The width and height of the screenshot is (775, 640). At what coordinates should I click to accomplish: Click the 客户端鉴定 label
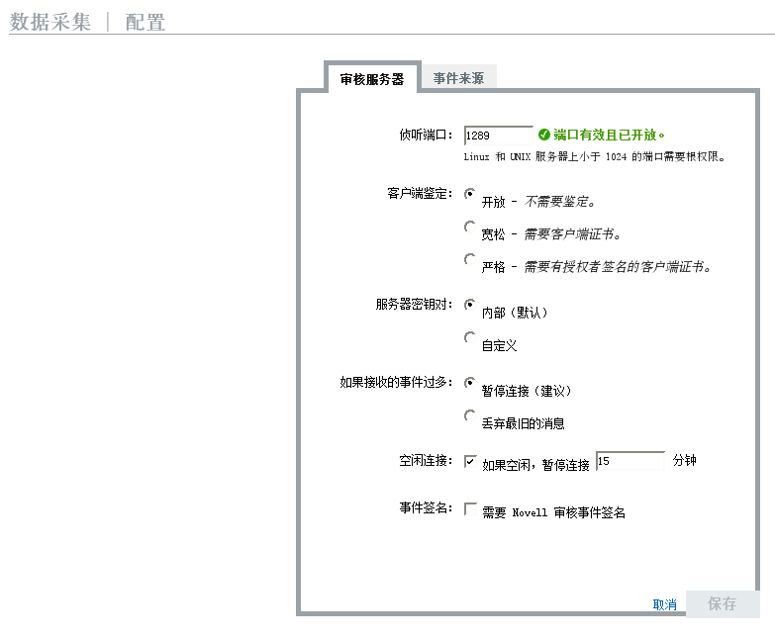[420, 193]
